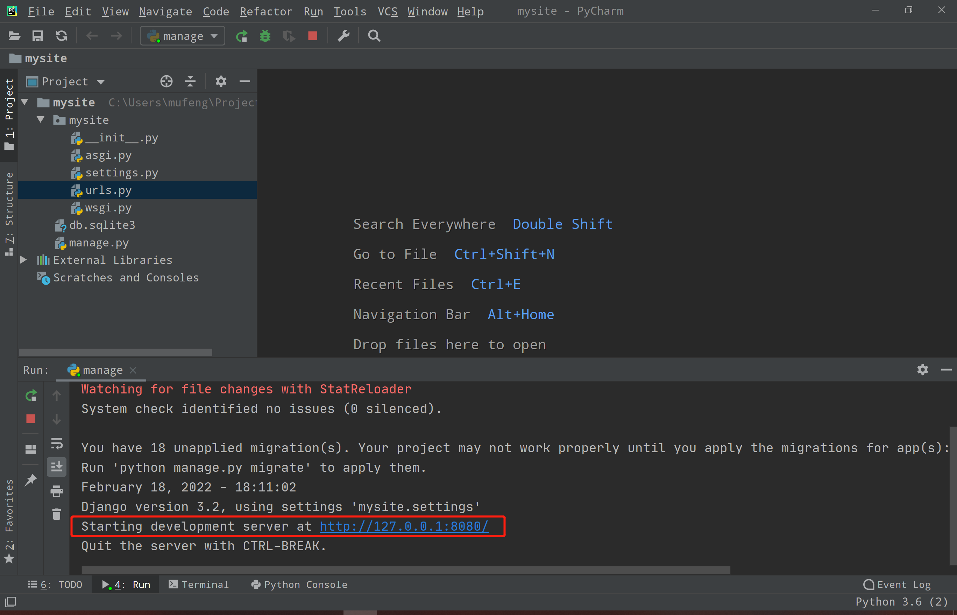Click the Search Everywhere magnifier icon
The width and height of the screenshot is (957, 615).
pos(374,36)
